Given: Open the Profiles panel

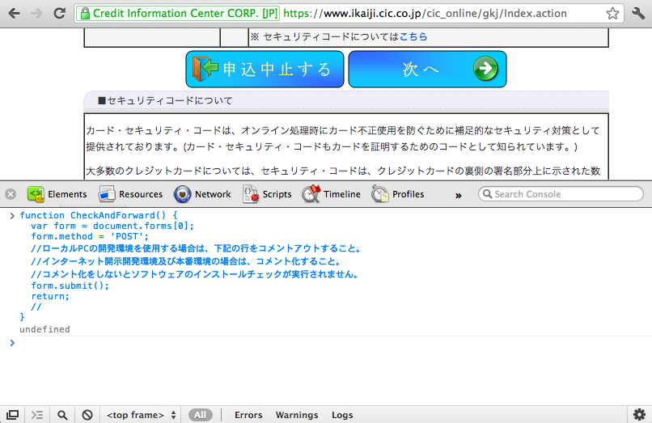Looking at the screenshot, I should (398, 194).
